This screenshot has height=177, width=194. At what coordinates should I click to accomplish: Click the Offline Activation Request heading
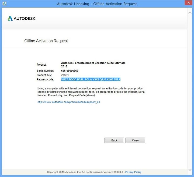tap(46, 41)
